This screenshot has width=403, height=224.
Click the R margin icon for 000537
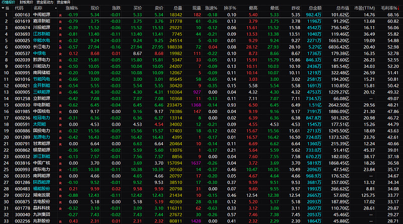[x=60, y=54]
